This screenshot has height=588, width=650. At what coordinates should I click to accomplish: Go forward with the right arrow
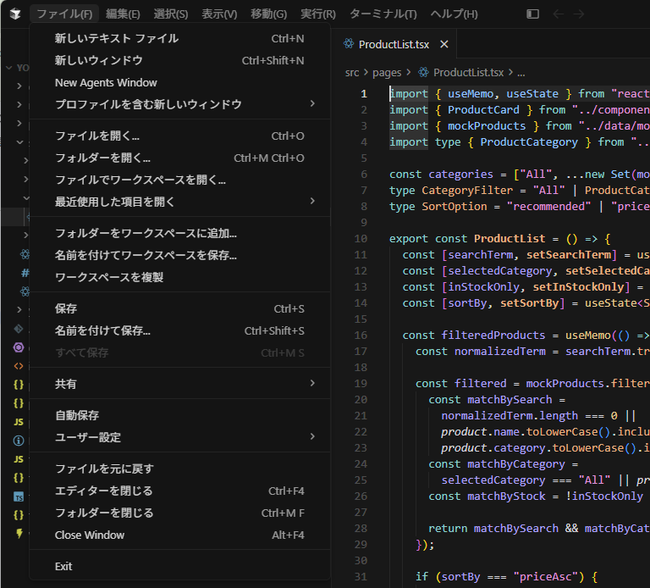pyautogui.click(x=579, y=14)
